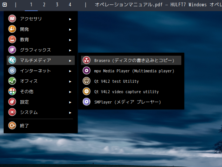
Task: Expand the 開発 submenu arrow
Action: pyautogui.click(x=70, y=30)
